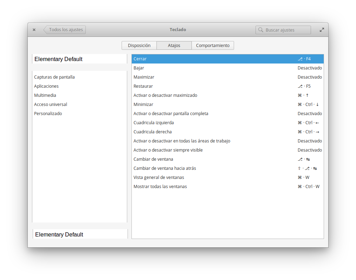Click the search magnifier icon
Image resolution: width=356 pixels, height=280 pixels.
(261, 30)
